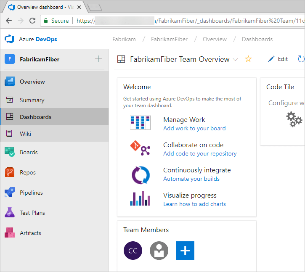Click the Add code to your repository link
The image size is (305, 272).
click(x=200, y=153)
